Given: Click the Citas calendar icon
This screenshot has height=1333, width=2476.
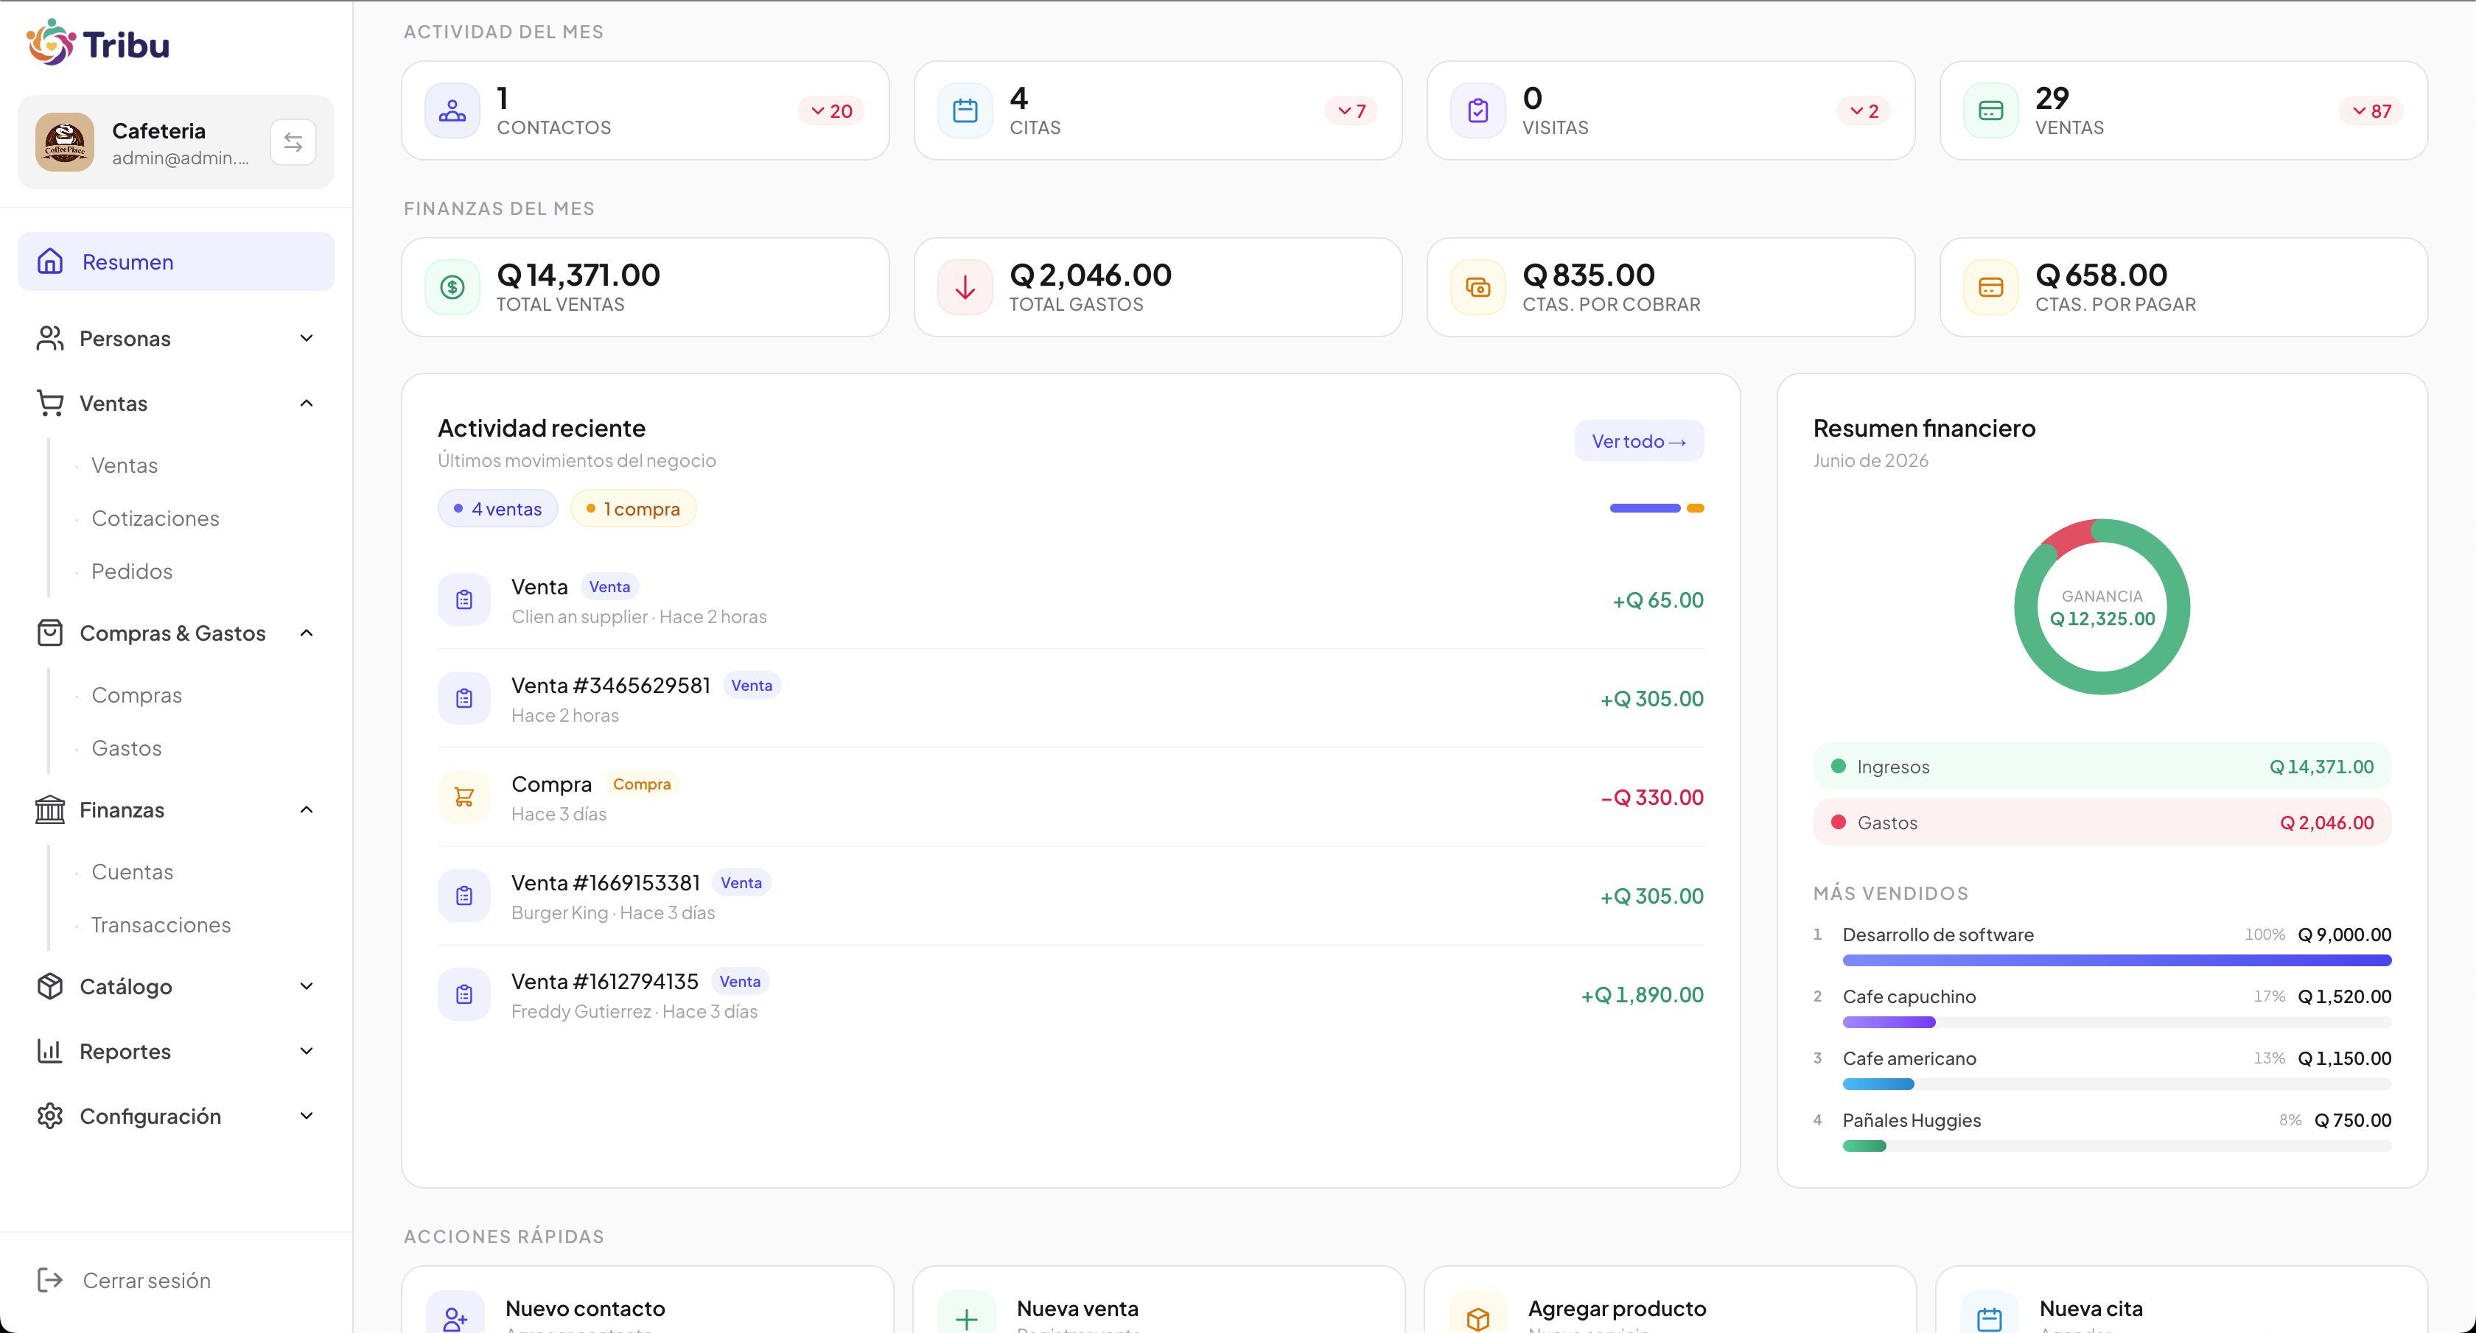Looking at the screenshot, I should pyautogui.click(x=965, y=110).
